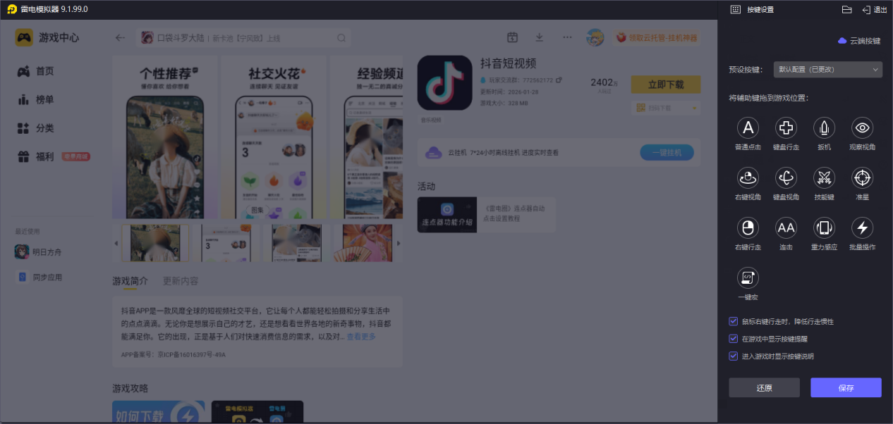
Task: Open downloads via the download arrow icon
Action: pos(540,37)
